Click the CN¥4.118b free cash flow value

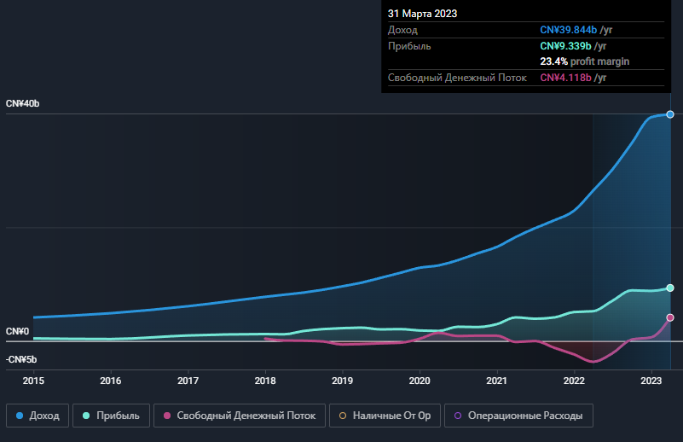pos(566,78)
